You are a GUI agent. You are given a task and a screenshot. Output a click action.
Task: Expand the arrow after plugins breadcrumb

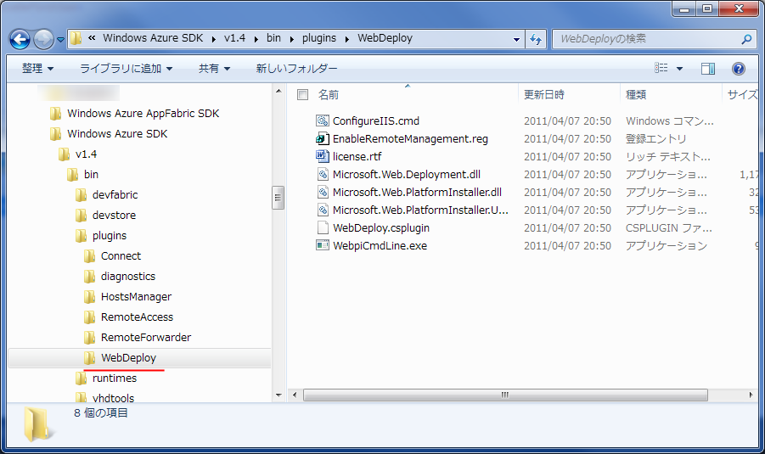(347, 39)
